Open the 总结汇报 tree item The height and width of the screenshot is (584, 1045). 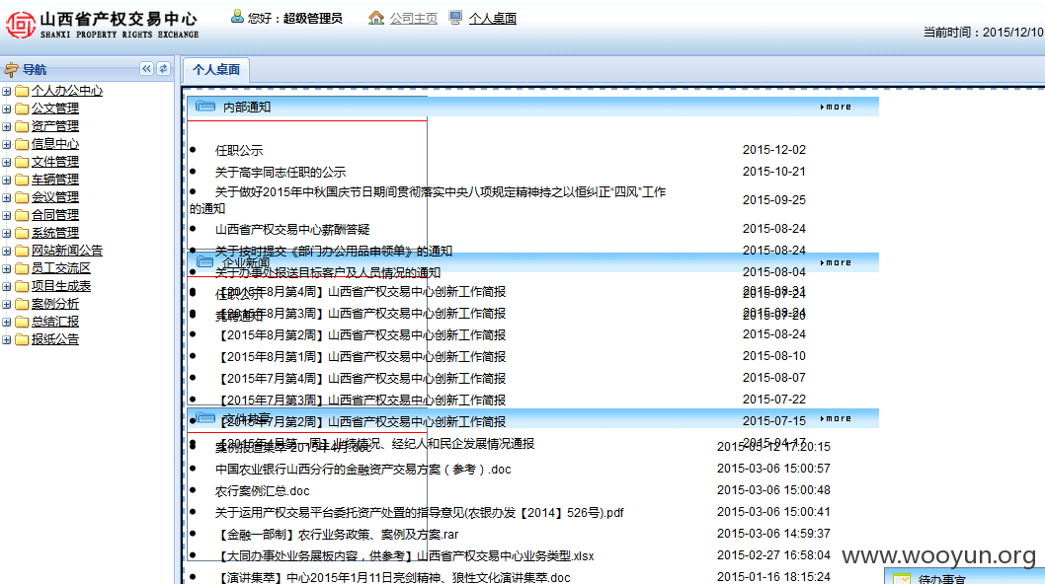pos(55,322)
